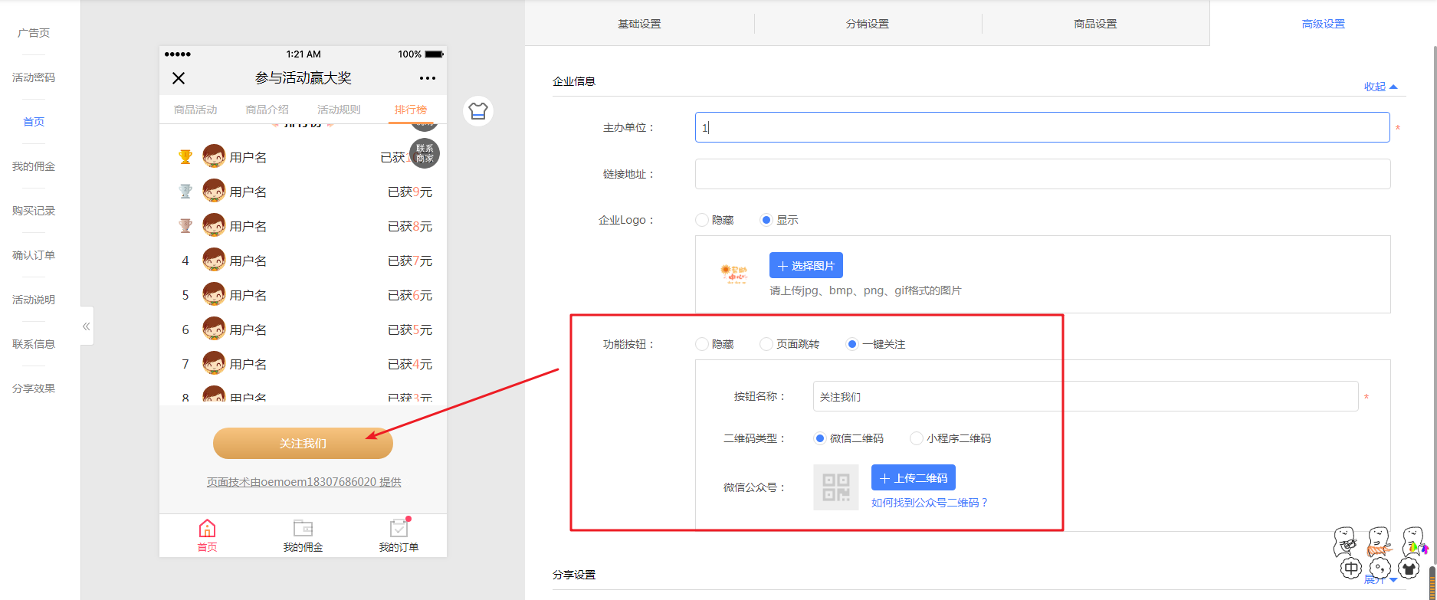Click the 选择图片 button
1437x600 pixels.
point(806,265)
